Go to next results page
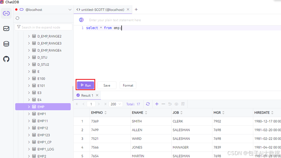281x158 pixels. pos(99,104)
